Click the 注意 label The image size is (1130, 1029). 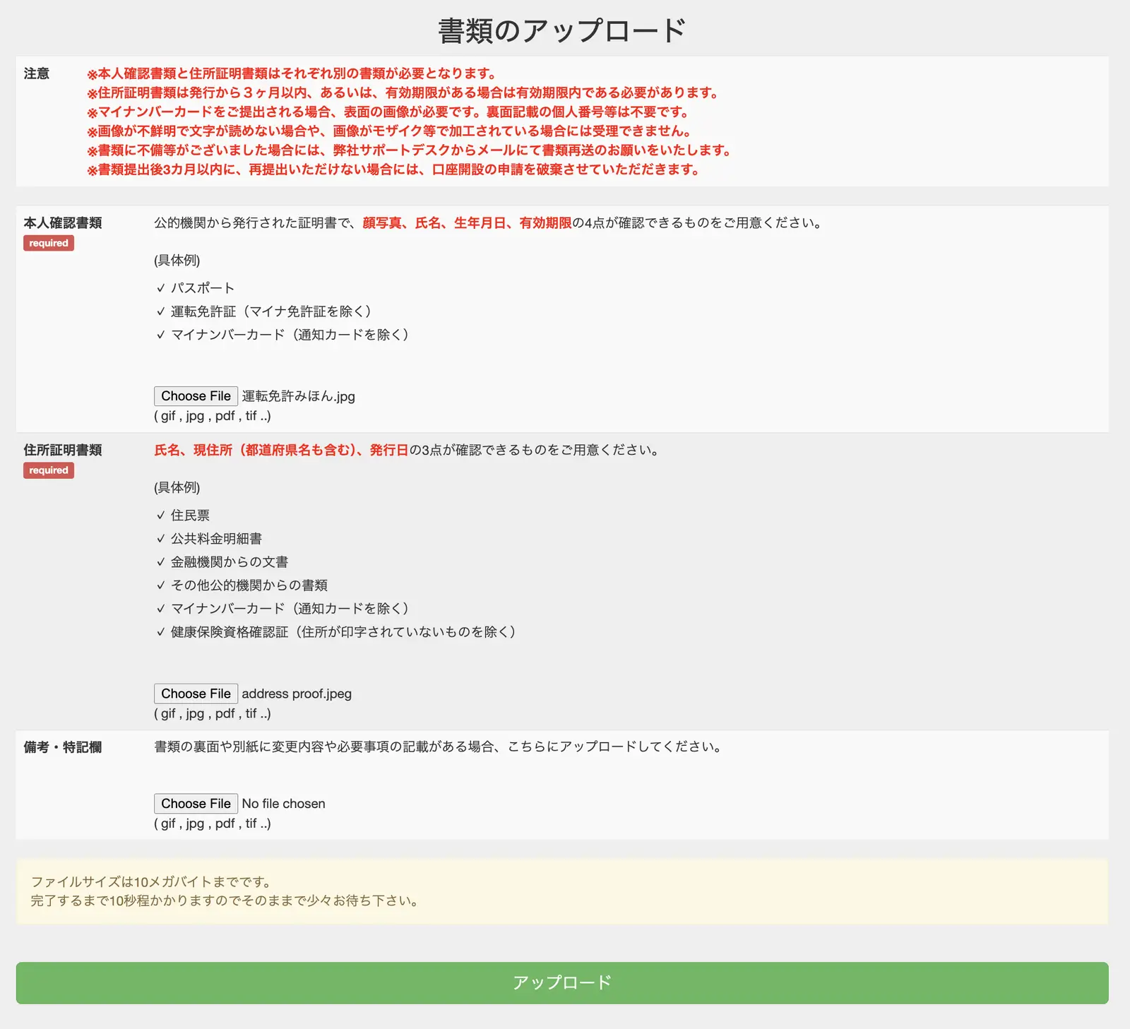pos(37,73)
